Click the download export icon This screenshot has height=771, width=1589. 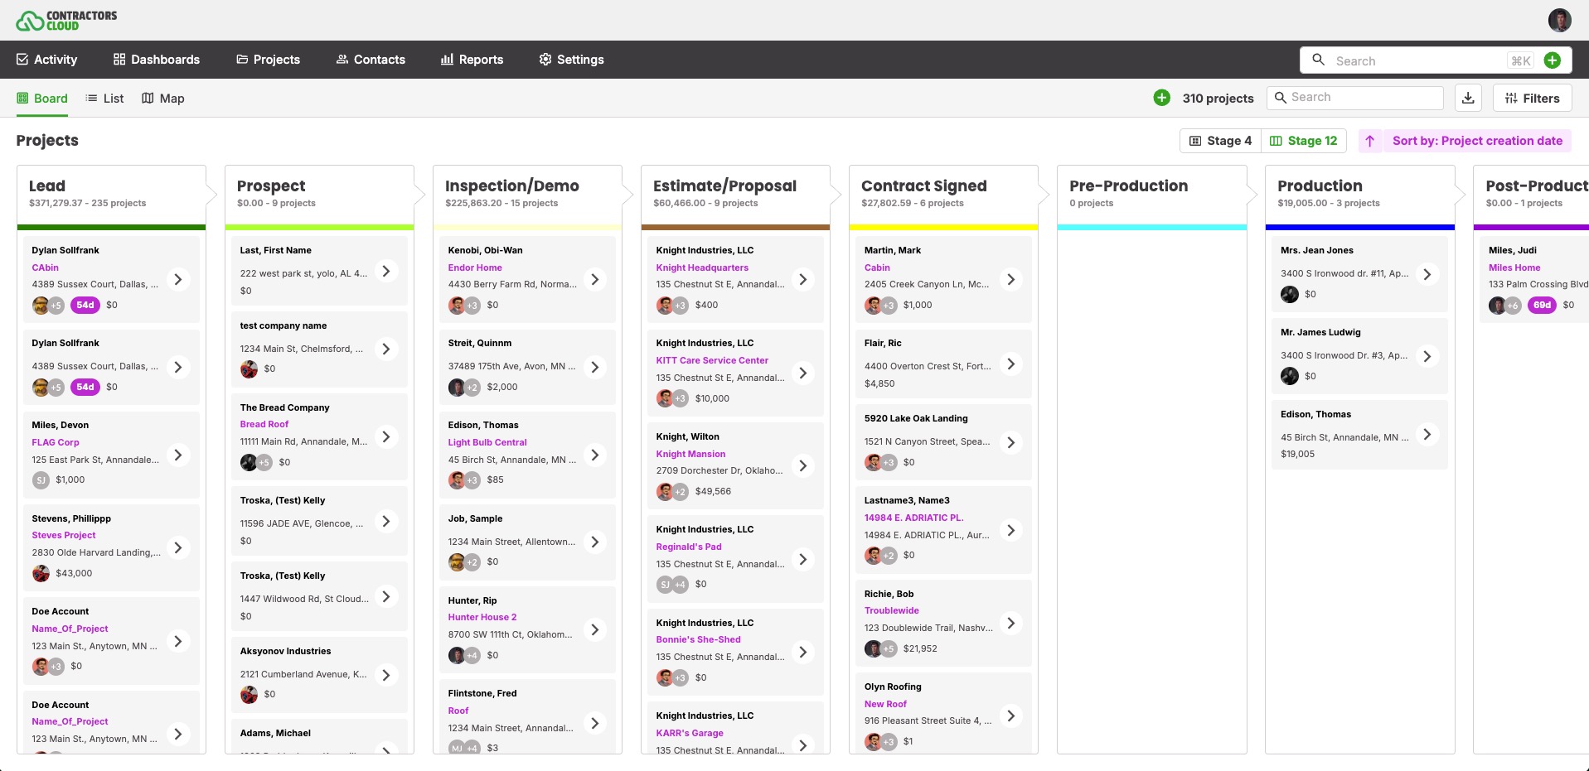(x=1468, y=98)
